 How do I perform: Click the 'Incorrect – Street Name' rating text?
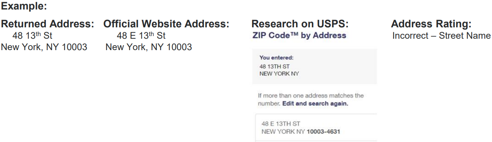point(442,36)
